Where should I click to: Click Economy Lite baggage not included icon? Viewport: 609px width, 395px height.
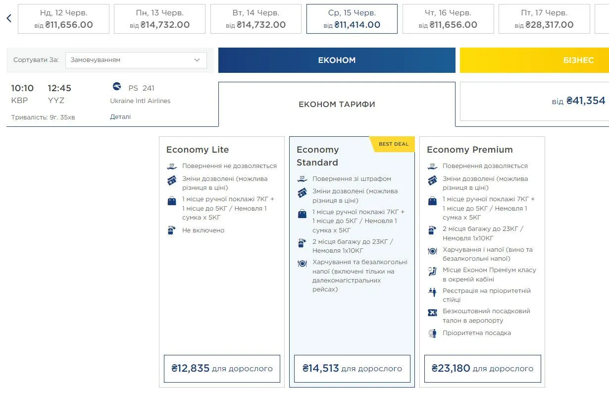tap(172, 230)
